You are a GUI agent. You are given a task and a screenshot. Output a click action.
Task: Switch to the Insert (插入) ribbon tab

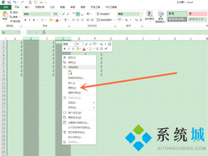tap(27, 7)
